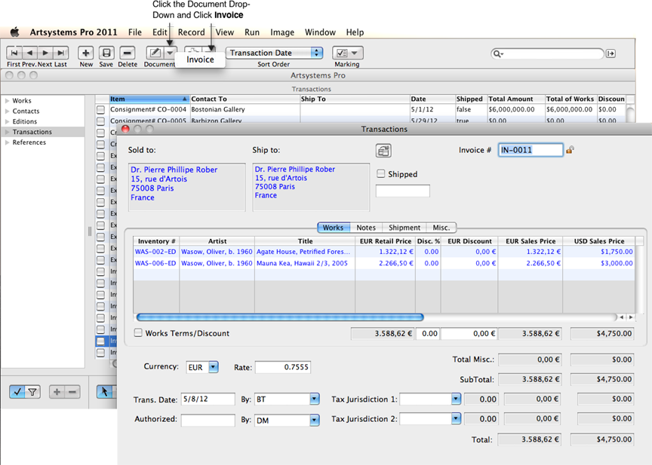The height and width of the screenshot is (465, 652).
Task: Click inventory number WAS-006-ED
Action: click(155, 263)
